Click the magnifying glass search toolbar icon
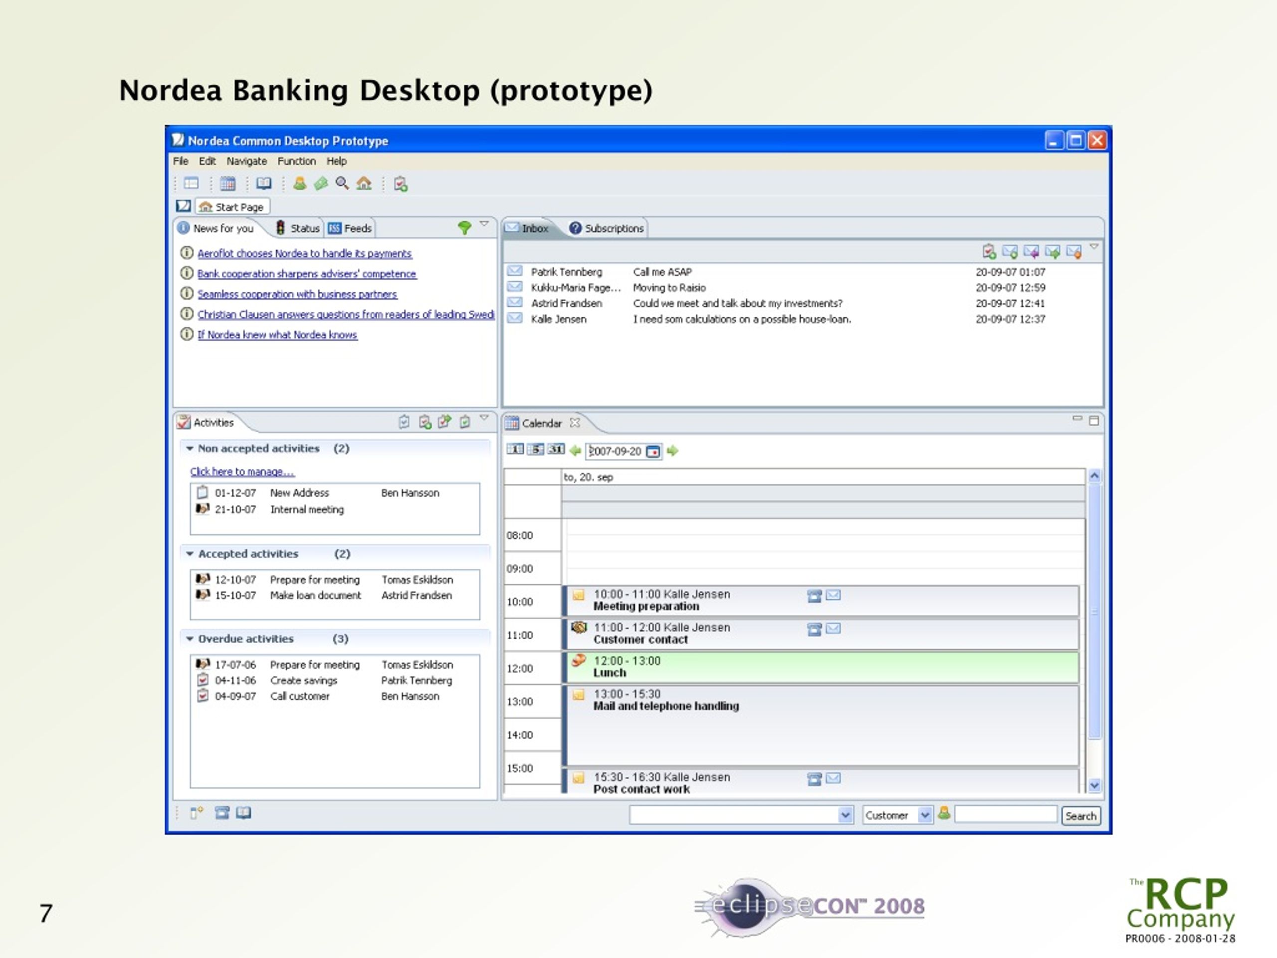1277x958 pixels. 342,184
